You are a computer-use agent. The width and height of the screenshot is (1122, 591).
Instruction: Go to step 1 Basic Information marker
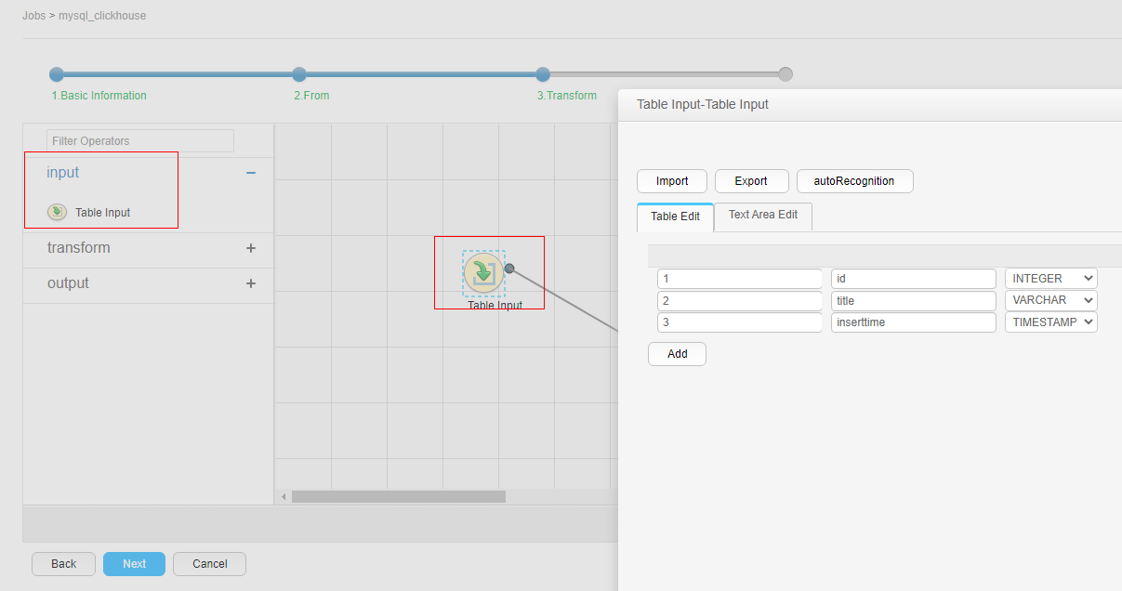pyautogui.click(x=57, y=74)
